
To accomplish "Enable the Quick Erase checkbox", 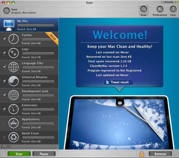I will (x=4, y=137).
